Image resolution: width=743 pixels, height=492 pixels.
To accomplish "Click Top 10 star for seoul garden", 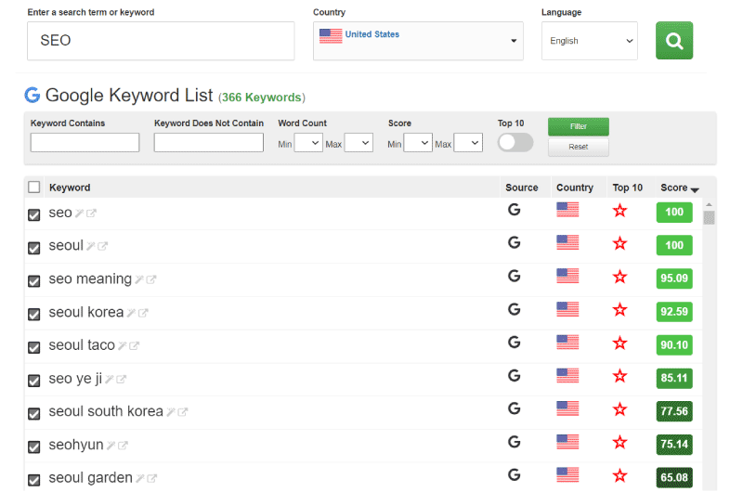I will pos(619,476).
